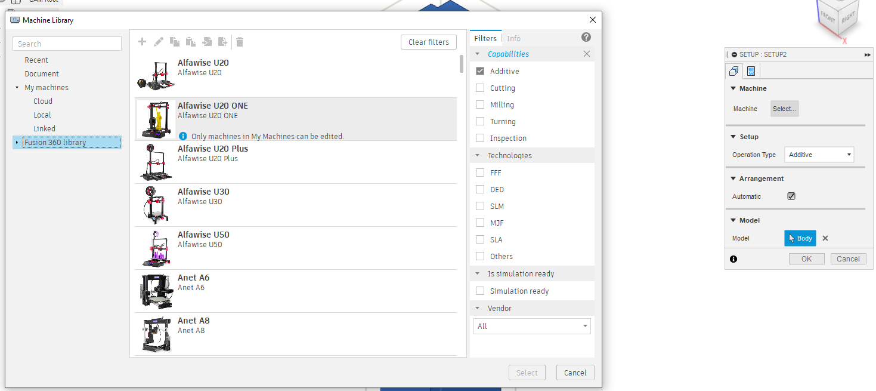Click the trash delete machine icon
Screen dimensions: 876x391
coord(240,42)
